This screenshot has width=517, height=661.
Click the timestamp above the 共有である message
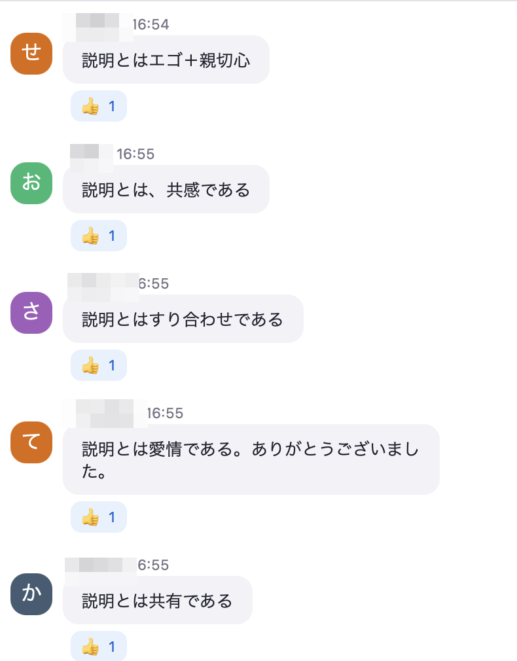[x=154, y=565]
